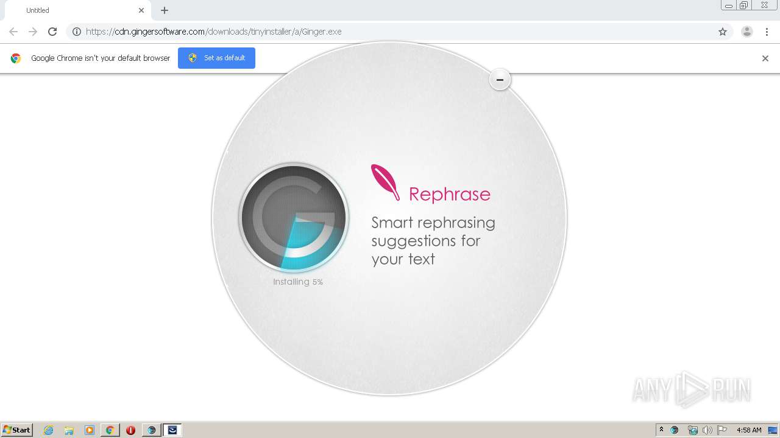Open a new tab with plus button

(x=165, y=10)
